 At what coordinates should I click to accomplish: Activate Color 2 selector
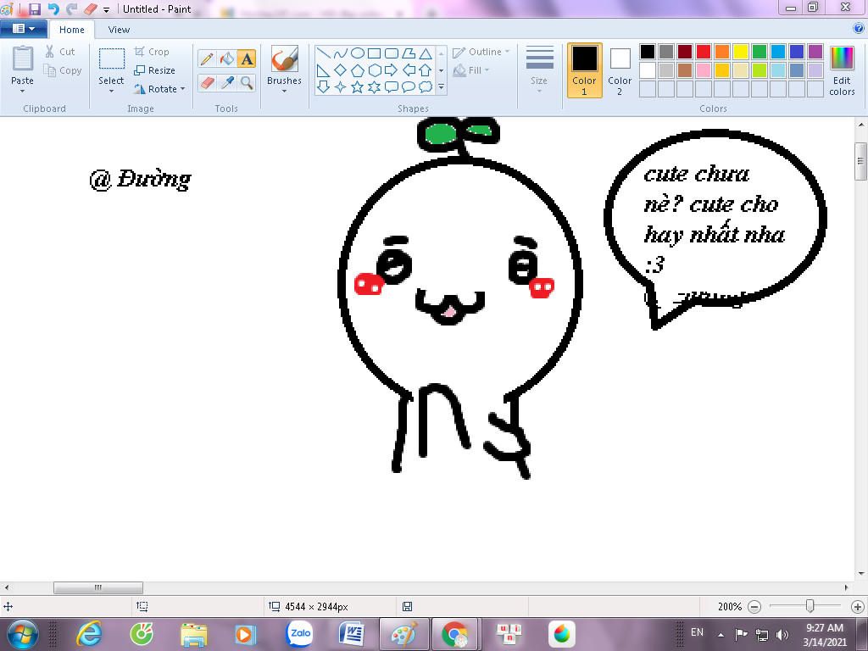pyautogui.click(x=620, y=70)
